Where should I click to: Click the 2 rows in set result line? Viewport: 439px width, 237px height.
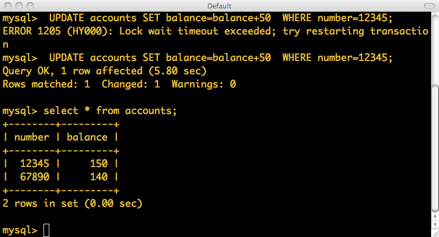[x=73, y=204]
